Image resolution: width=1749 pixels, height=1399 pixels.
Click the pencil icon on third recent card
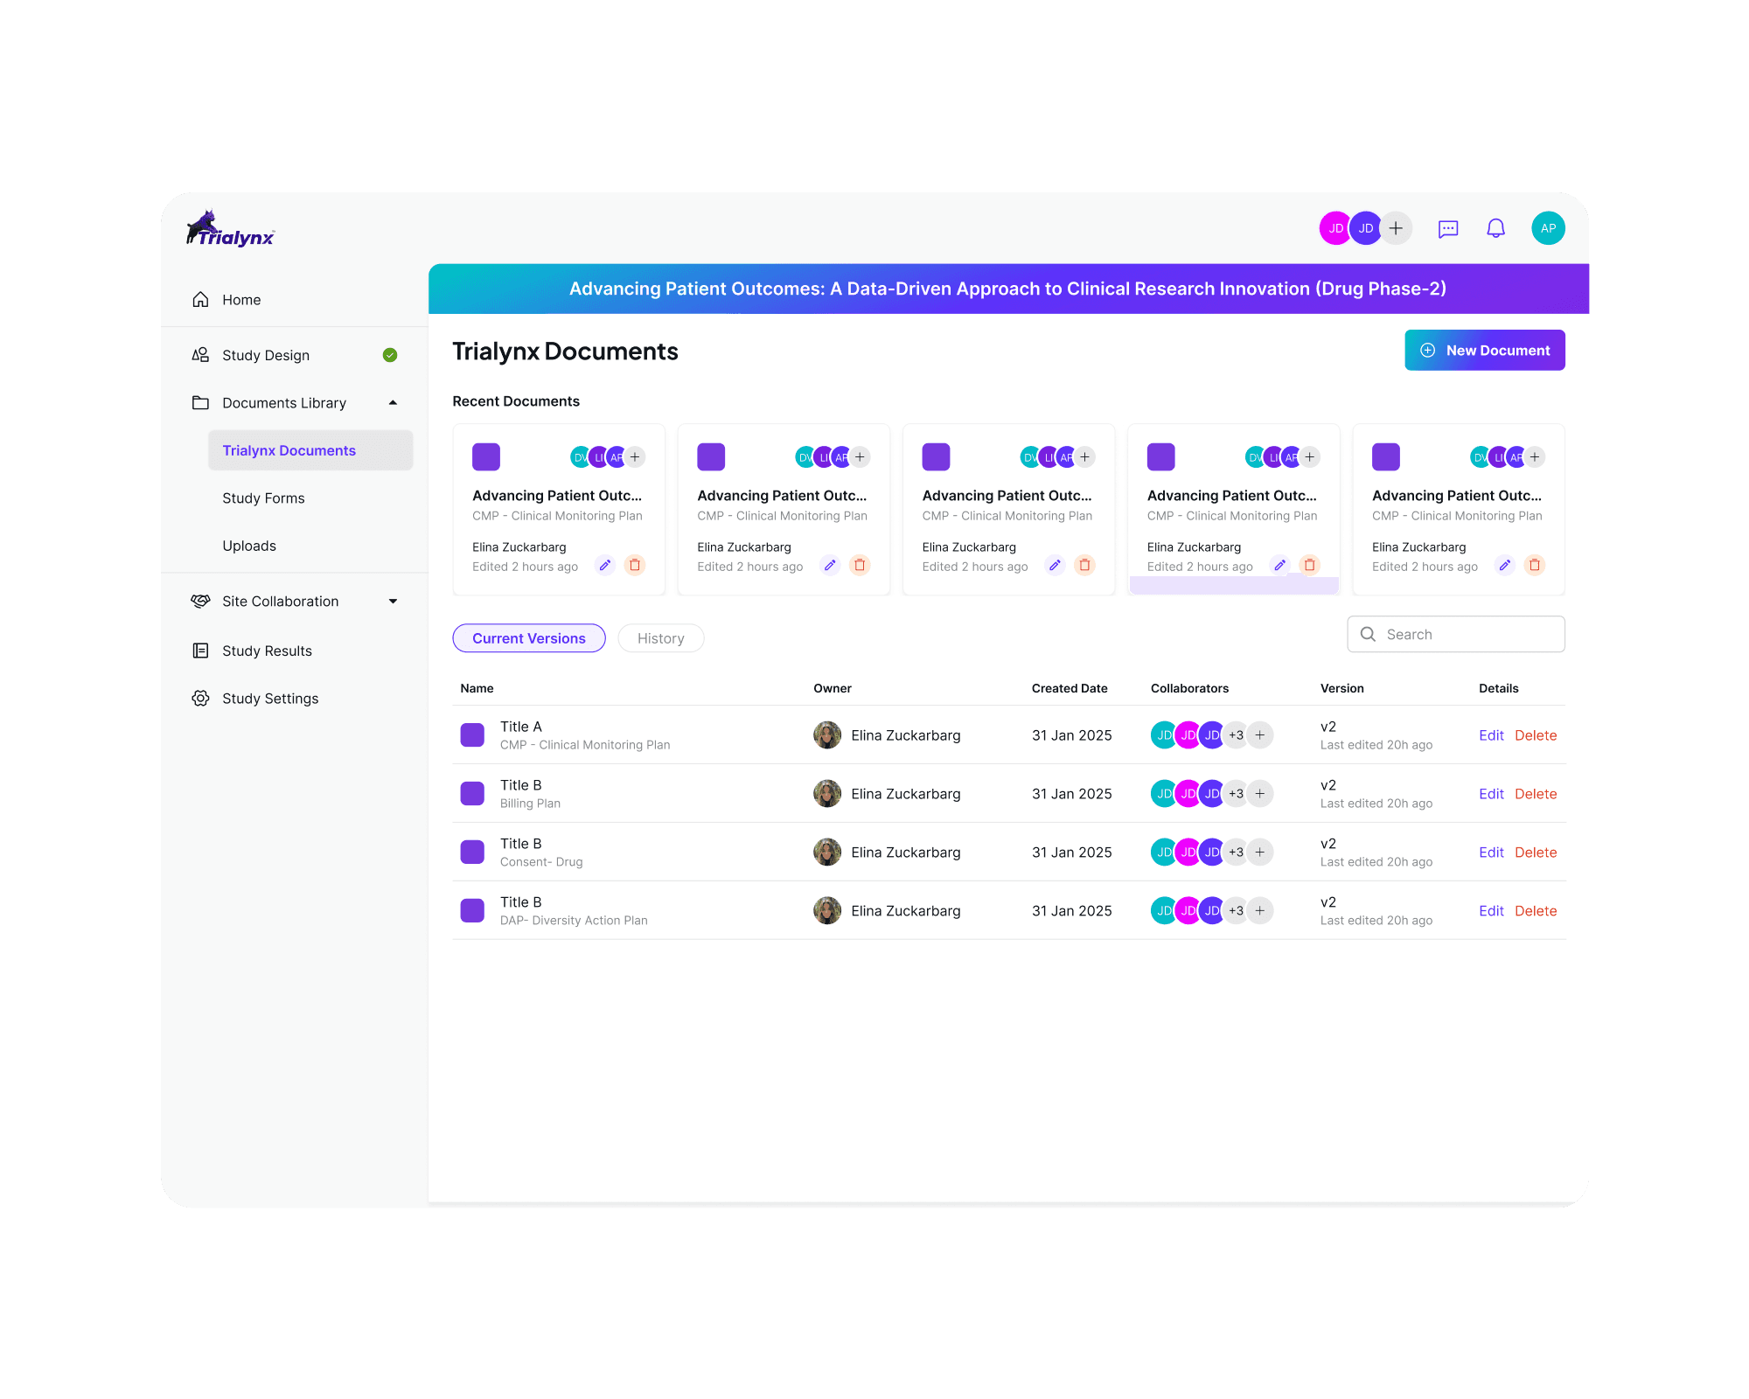pos(1055,566)
